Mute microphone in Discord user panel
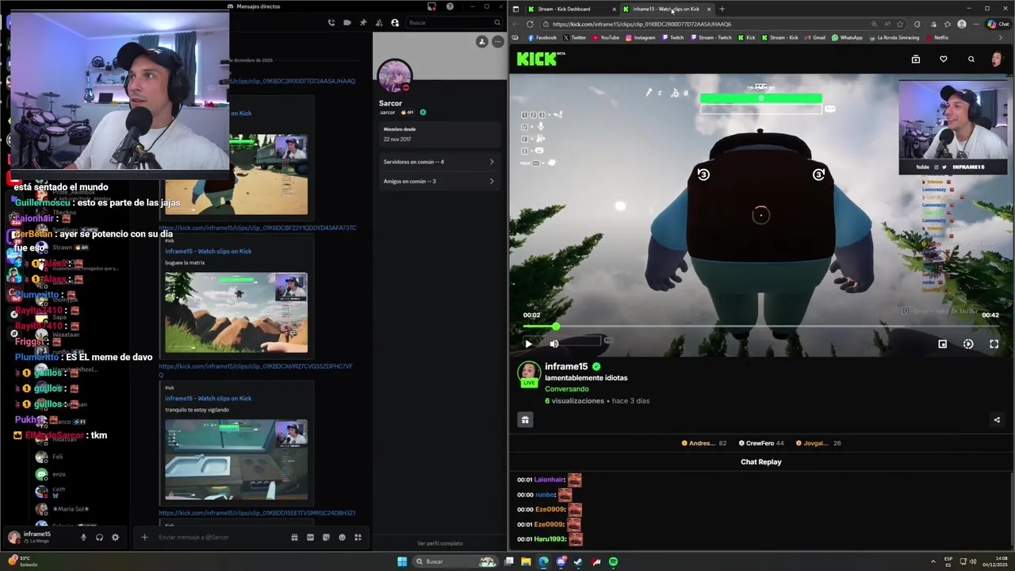1015x571 pixels. click(83, 537)
